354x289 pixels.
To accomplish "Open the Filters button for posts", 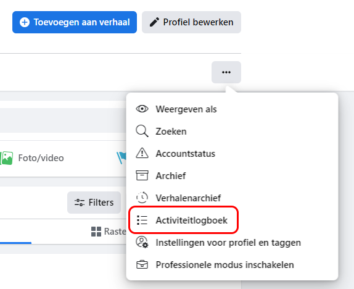I will 94,203.
